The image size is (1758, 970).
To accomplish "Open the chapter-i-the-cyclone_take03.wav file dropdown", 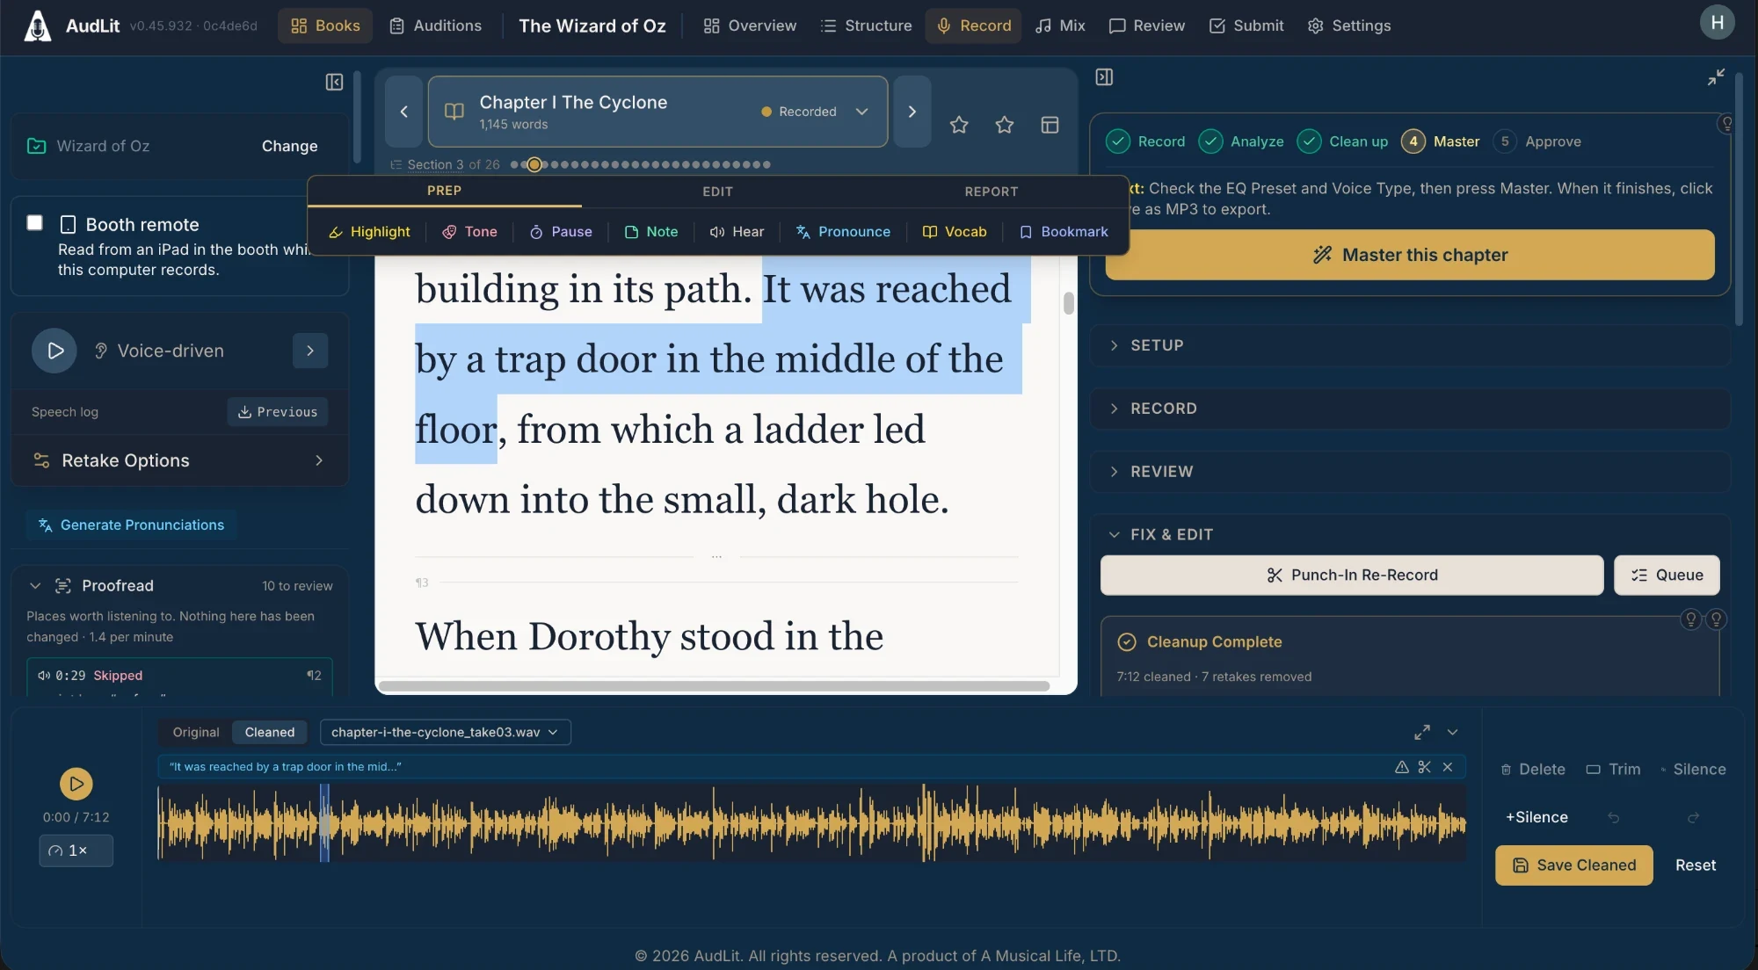I will tap(446, 732).
